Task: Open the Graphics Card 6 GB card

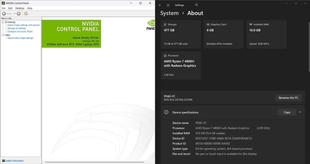Action: pos(224,34)
